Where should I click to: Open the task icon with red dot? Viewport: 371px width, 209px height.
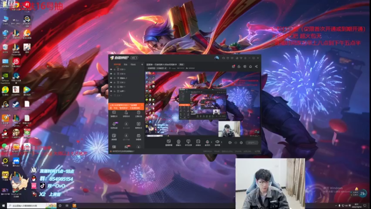[x=233, y=66]
